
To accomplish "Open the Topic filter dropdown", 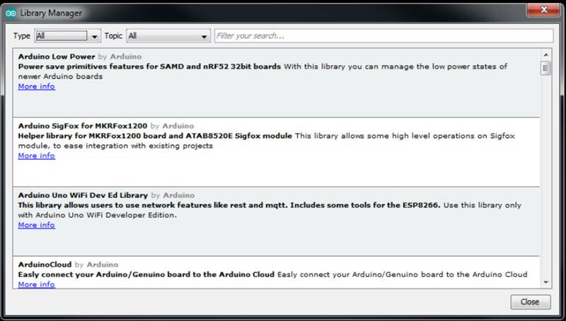I will pos(168,35).
